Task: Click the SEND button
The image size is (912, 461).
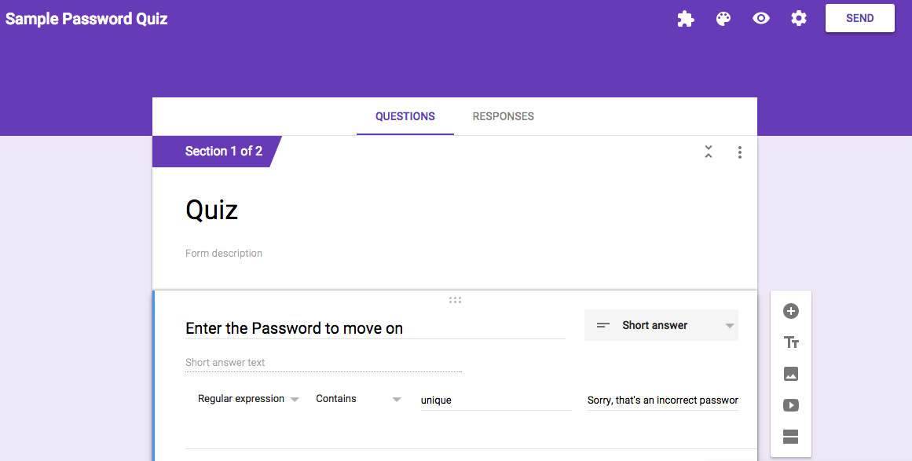Action: (x=859, y=18)
